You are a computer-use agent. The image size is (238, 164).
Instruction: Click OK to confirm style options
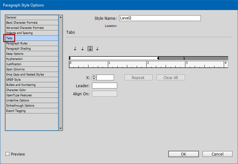(183, 154)
